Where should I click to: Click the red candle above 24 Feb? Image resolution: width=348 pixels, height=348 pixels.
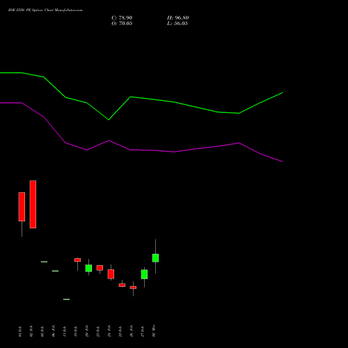[x=111, y=274]
